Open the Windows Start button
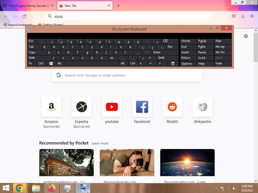Image resolution: width=258 pixels, height=193 pixels. pyautogui.click(x=6, y=188)
